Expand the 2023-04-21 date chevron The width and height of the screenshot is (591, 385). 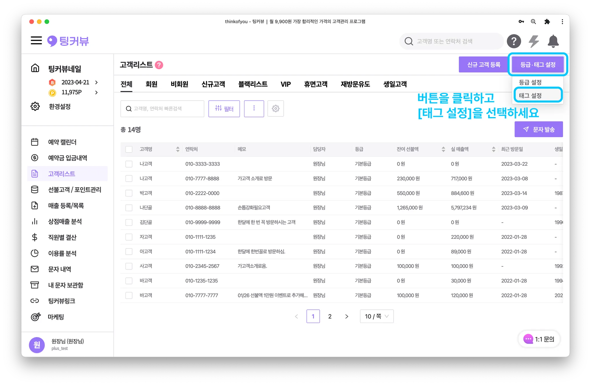point(96,82)
